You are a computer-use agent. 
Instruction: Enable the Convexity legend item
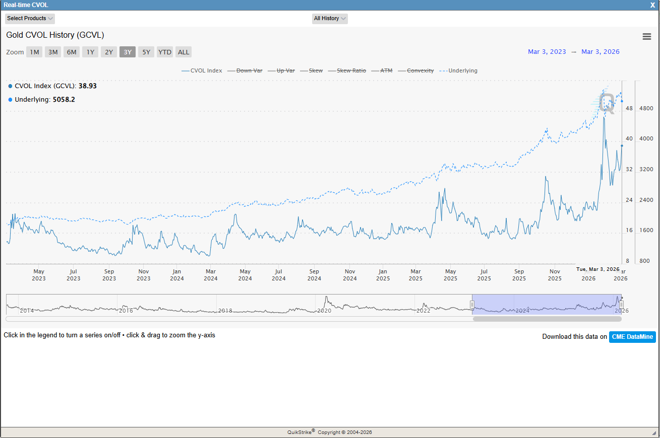pos(416,70)
